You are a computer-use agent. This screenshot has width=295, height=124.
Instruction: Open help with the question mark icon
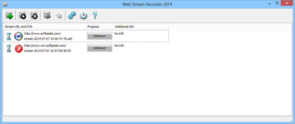[95, 15]
